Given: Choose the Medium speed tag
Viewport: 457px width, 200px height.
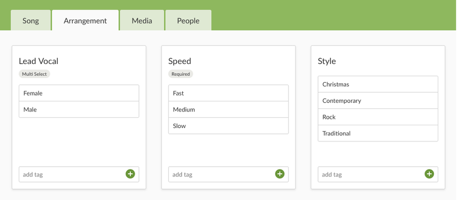Looking at the screenshot, I should coord(229,109).
